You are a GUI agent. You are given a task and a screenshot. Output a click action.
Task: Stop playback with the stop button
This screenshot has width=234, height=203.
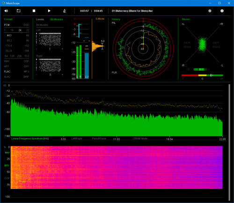pos(34,11)
